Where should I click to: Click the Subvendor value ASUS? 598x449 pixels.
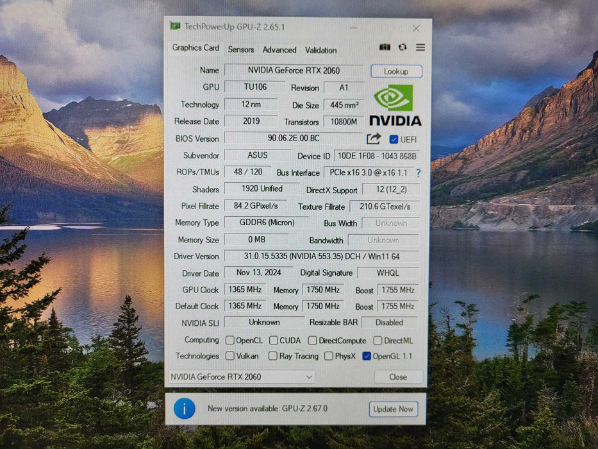tap(258, 155)
